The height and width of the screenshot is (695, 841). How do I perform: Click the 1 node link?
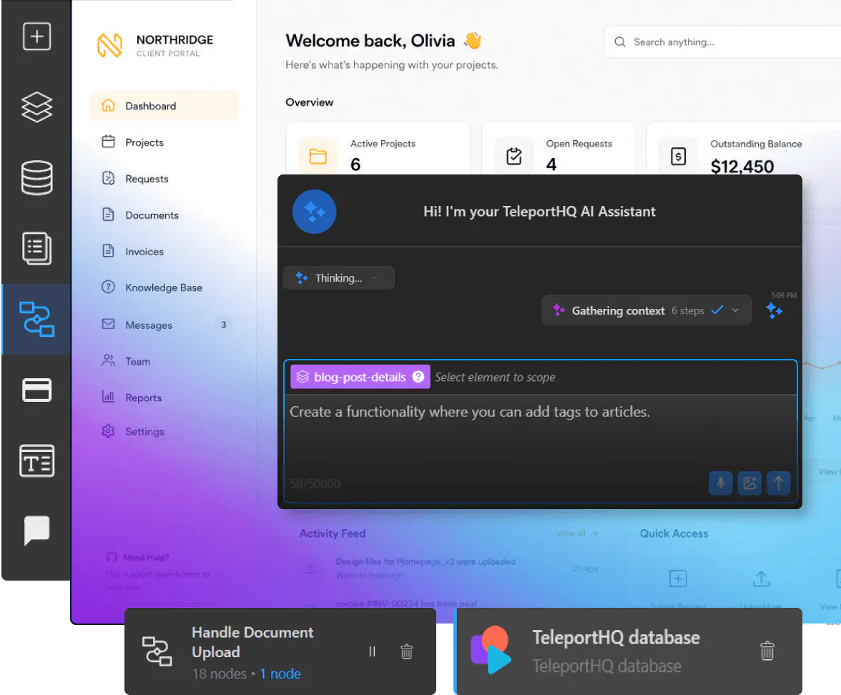point(280,674)
